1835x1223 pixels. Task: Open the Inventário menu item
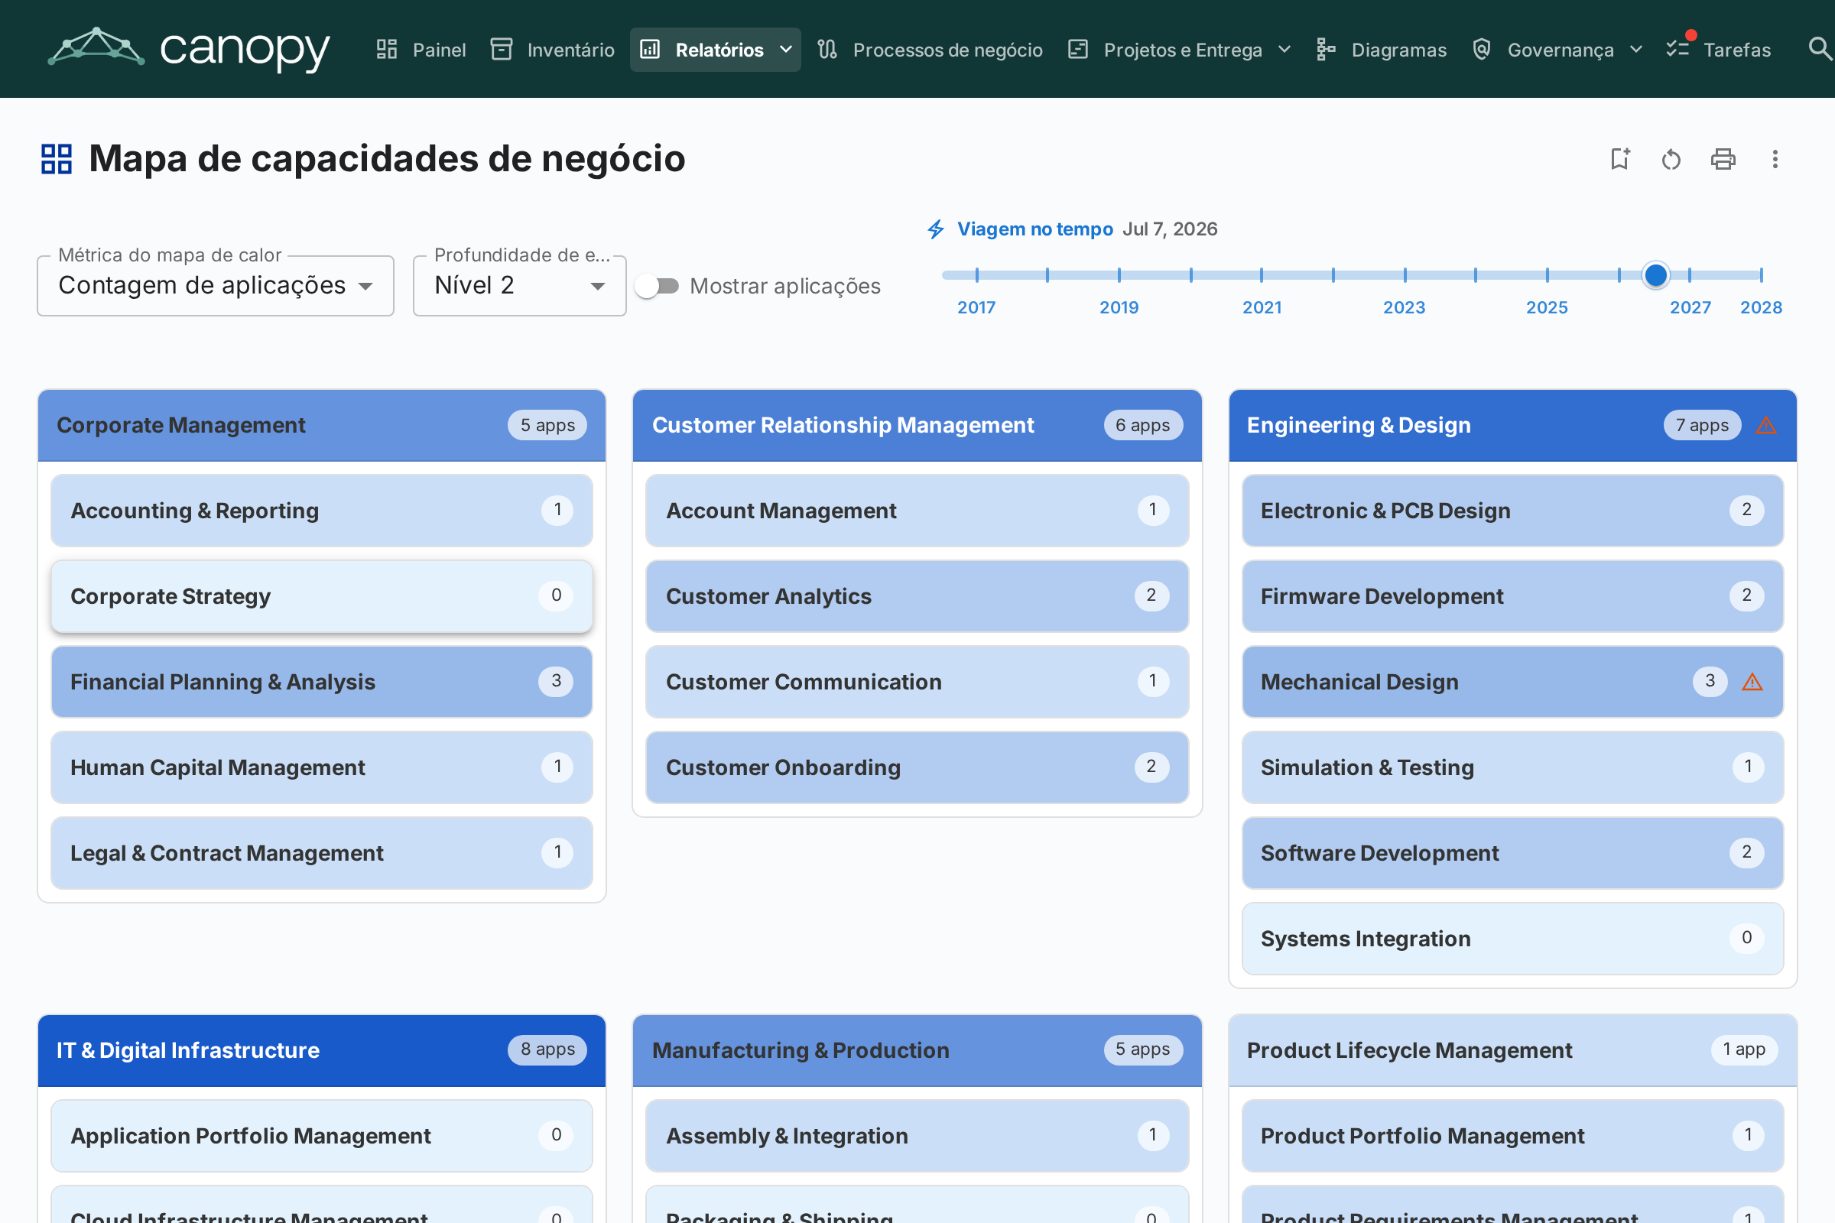click(552, 50)
